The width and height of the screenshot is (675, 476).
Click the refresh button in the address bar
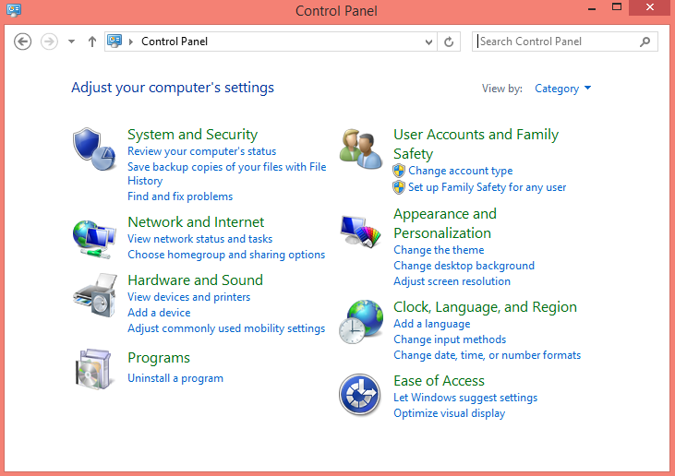(449, 42)
